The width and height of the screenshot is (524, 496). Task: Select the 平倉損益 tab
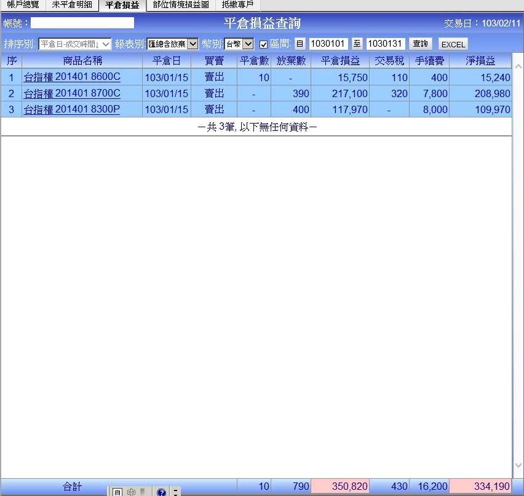pos(122,5)
